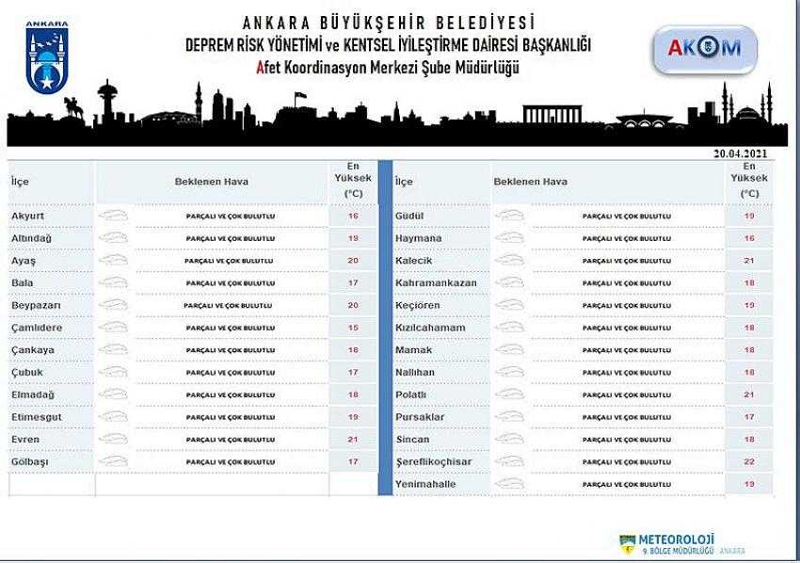This screenshot has width=800, height=563.
Task: Select the weather icon in Polatlı row
Action: tap(509, 394)
